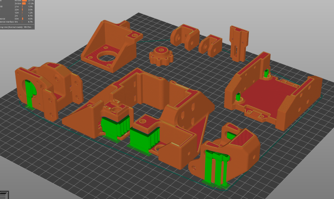This screenshot has height=199, width=334.
Task: Toggle the Support material 50m legend row
Action: (x=17, y=19)
